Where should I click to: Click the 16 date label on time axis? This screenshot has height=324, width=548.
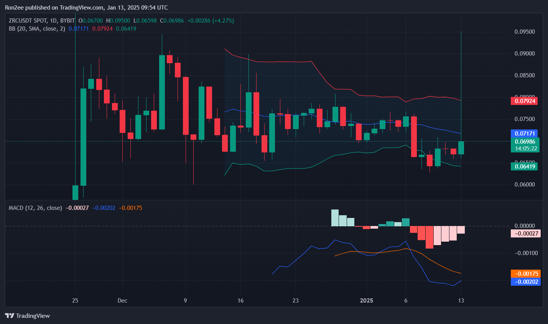pyautogui.click(x=240, y=301)
